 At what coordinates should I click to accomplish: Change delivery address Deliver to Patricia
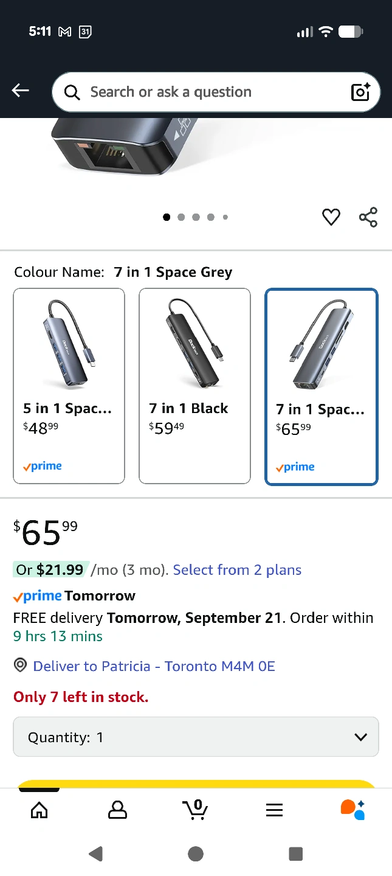[x=154, y=666]
